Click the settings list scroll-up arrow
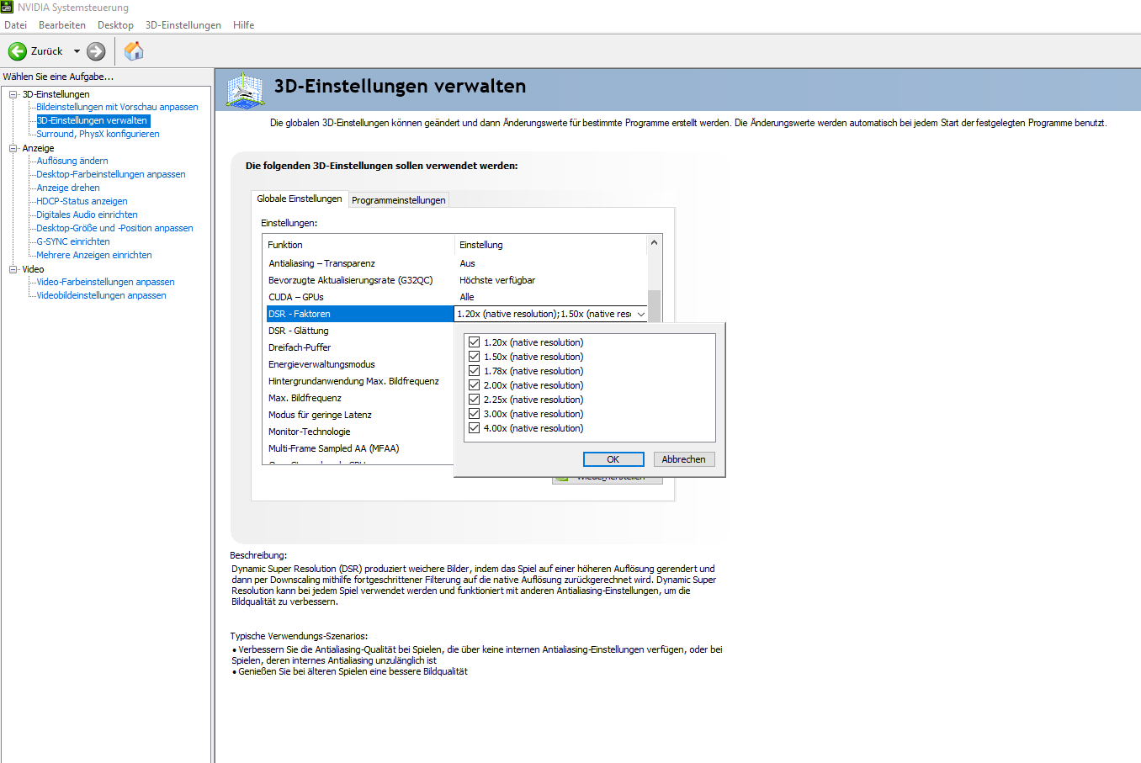Image resolution: width=1141 pixels, height=763 pixels. pos(654,242)
